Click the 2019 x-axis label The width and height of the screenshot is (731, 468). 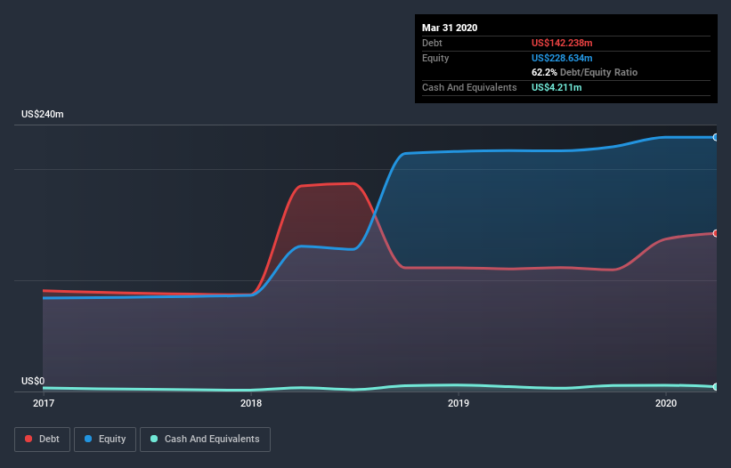(x=459, y=403)
